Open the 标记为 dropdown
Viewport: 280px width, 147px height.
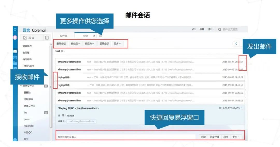point(89,44)
